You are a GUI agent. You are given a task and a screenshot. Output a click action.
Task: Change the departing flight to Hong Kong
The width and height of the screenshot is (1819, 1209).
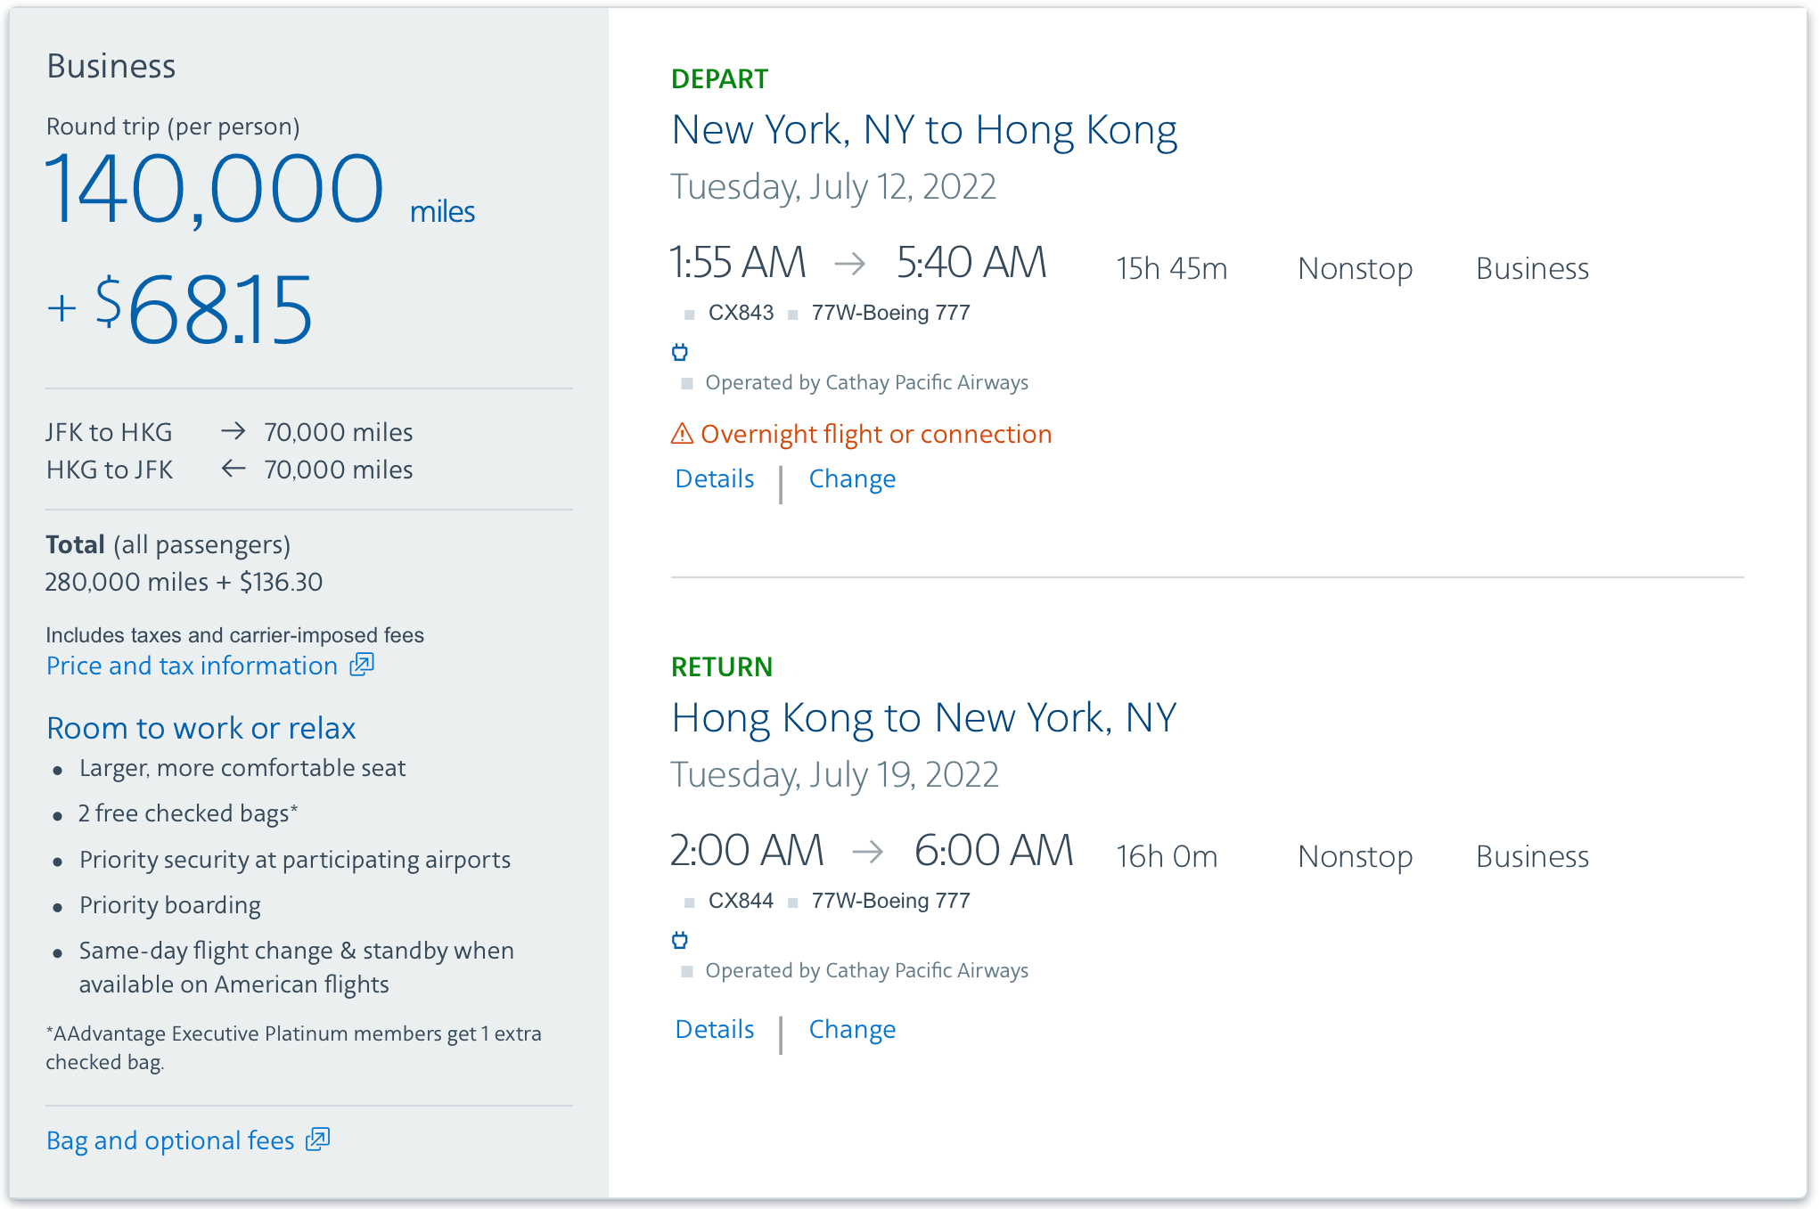(852, 478)
